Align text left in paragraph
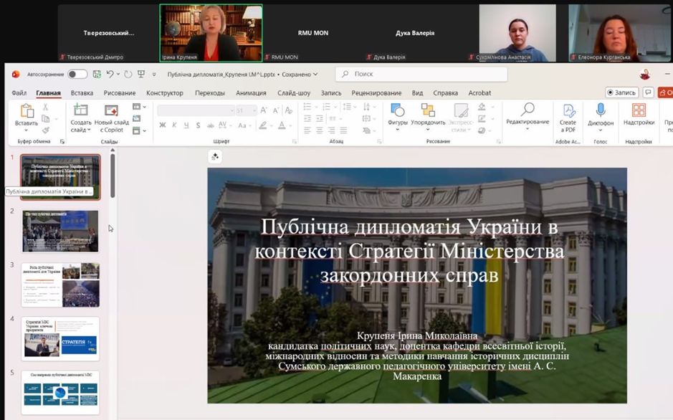Image resolution: width=673 pixels, height=420 pixels. [x=307, y=130]
